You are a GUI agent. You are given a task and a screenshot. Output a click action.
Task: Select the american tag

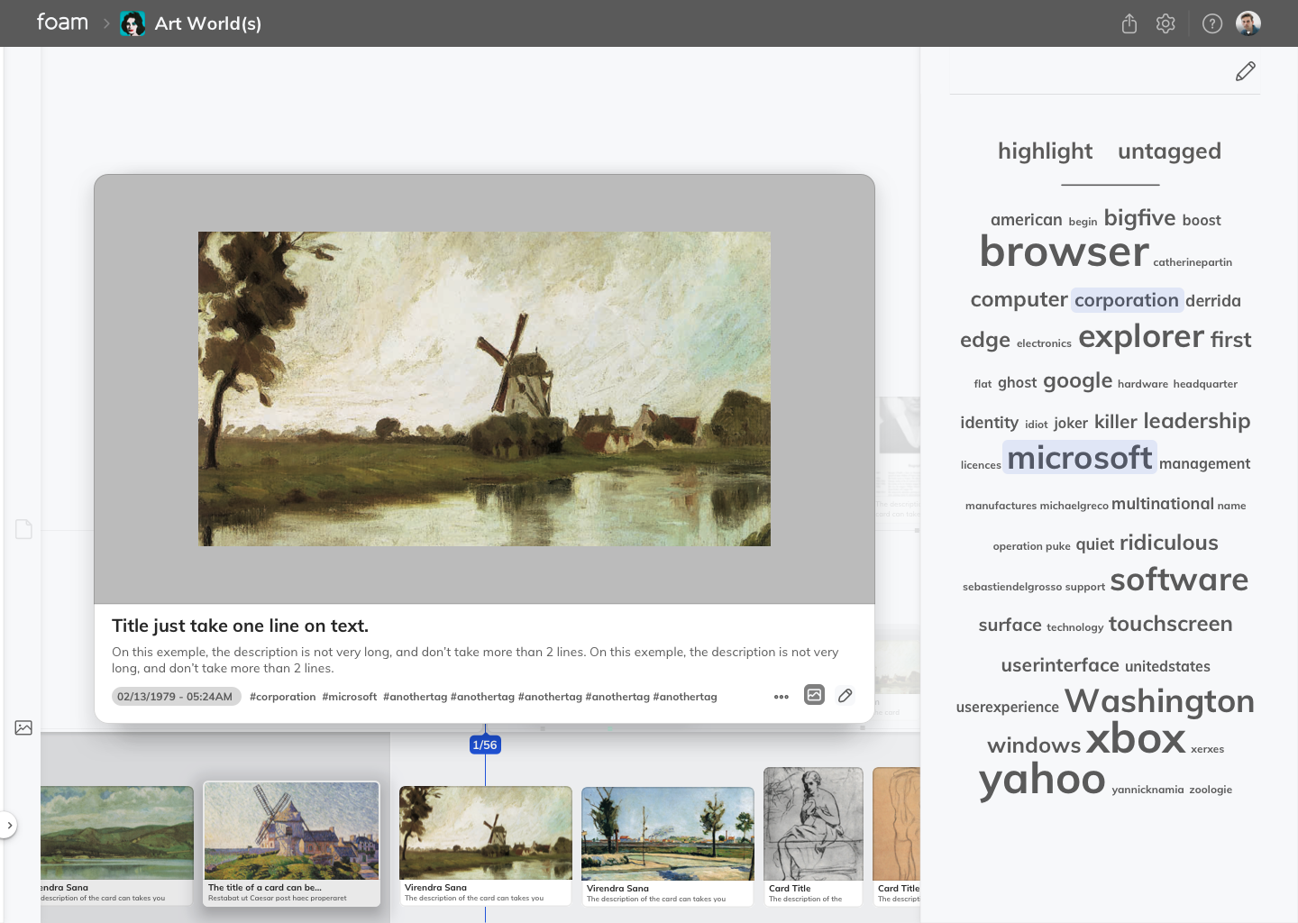pyautogui.click(x=1027, y=220)
